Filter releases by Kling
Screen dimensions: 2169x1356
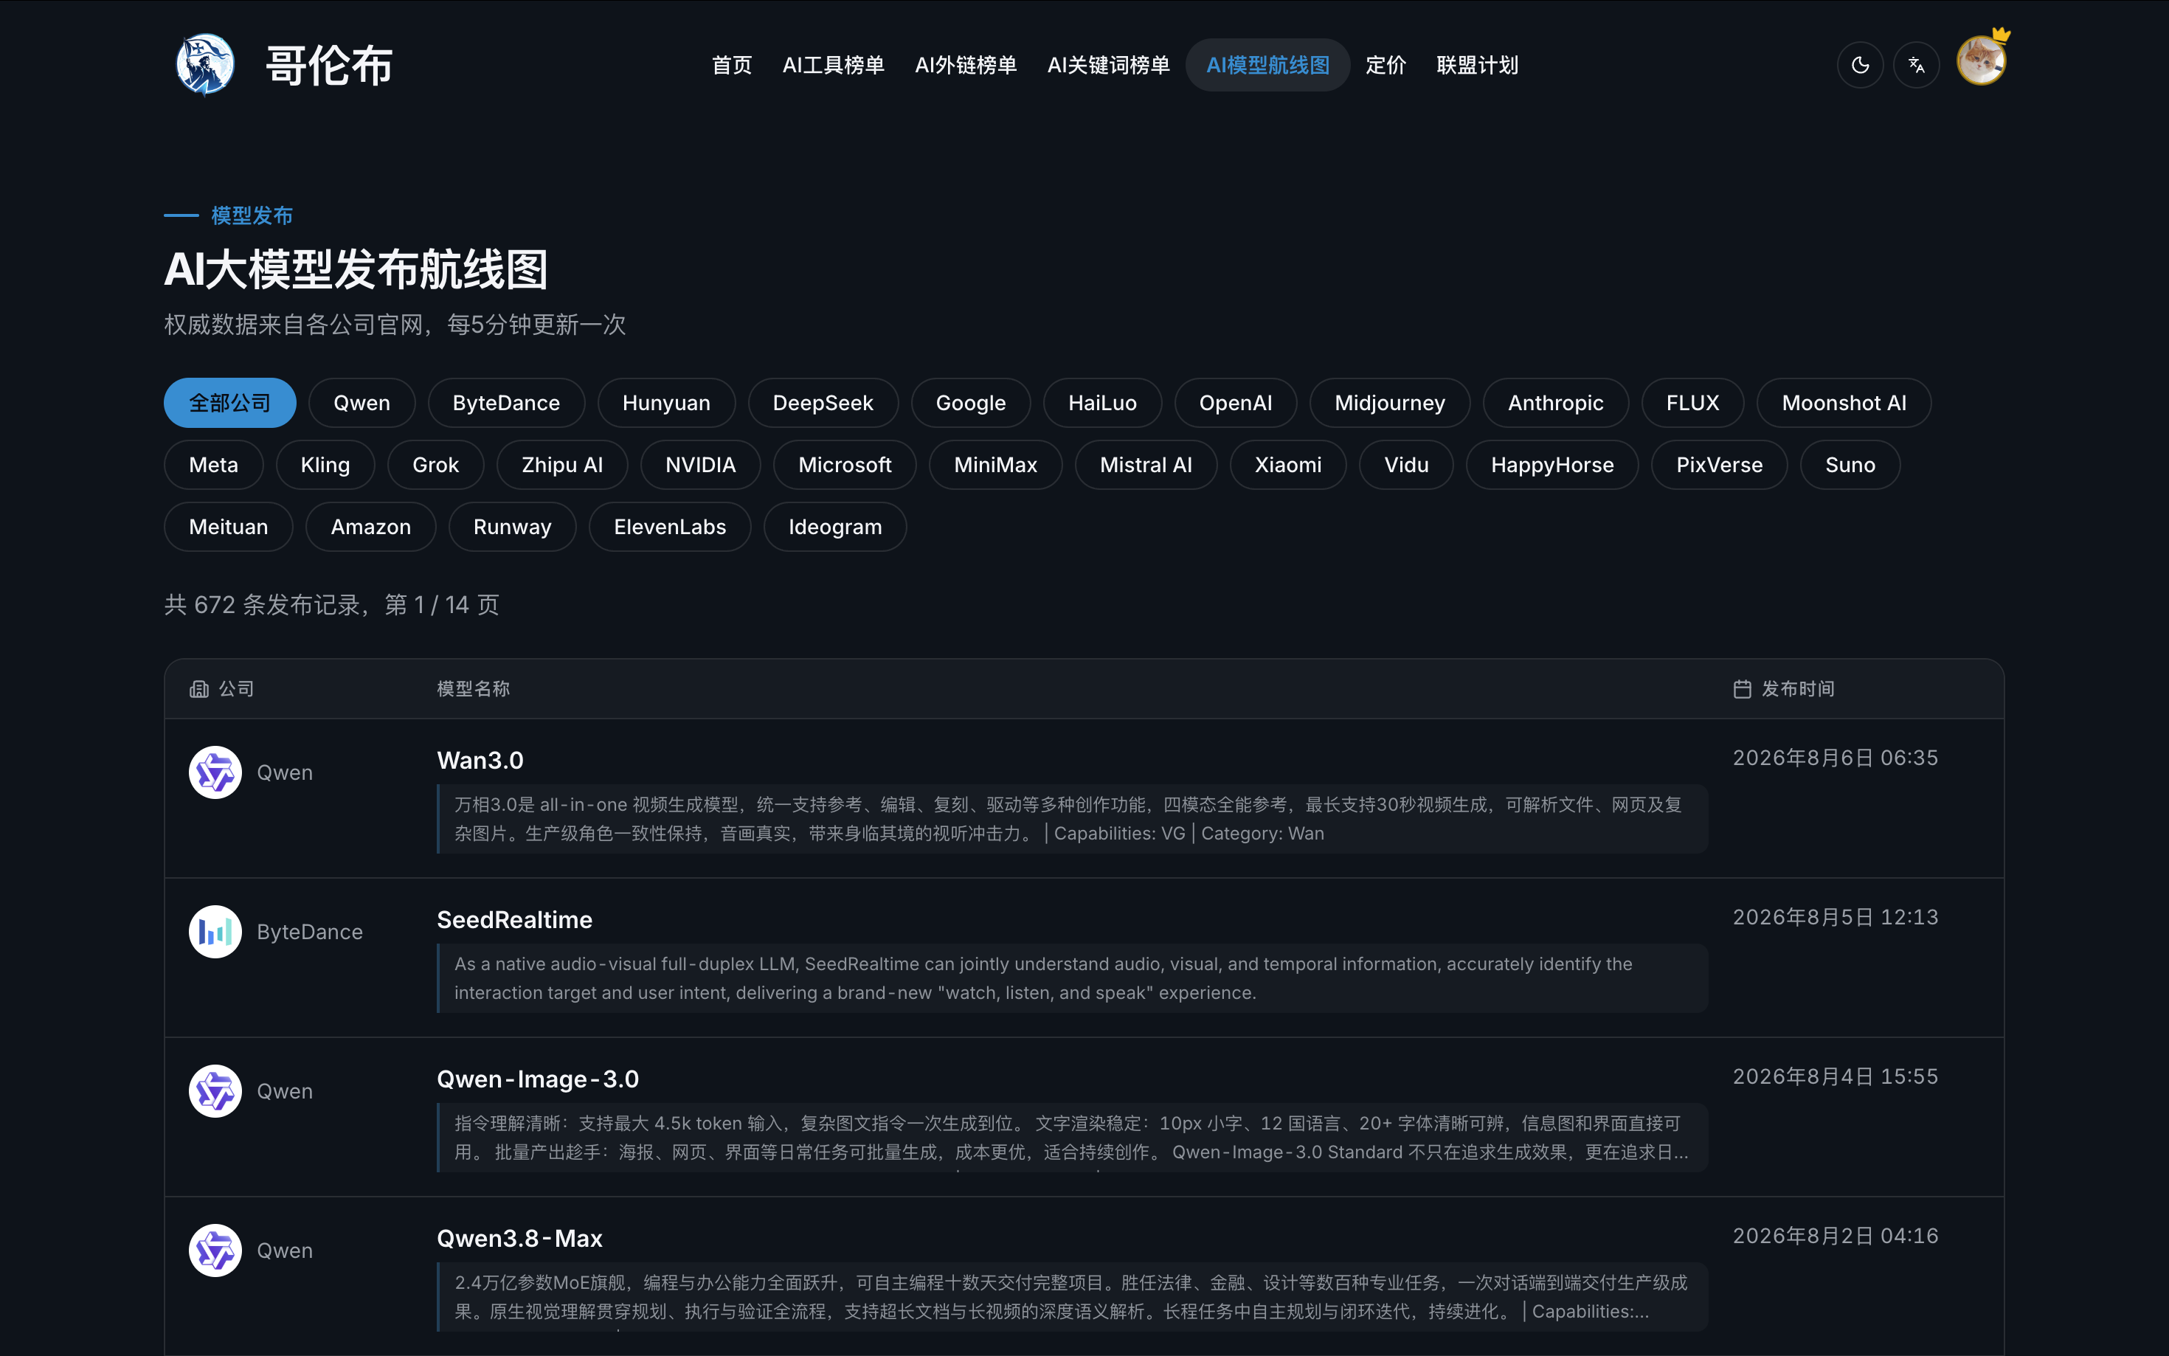[325, 465]
